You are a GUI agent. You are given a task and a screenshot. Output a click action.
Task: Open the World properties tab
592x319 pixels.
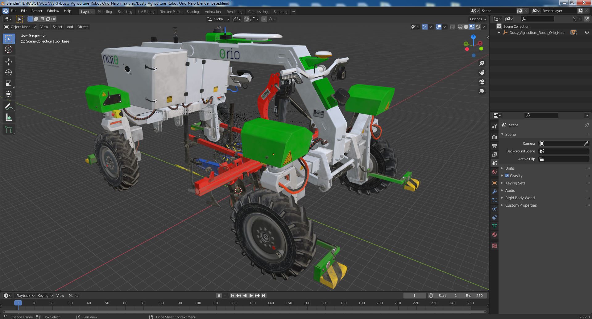coord(495,172)
